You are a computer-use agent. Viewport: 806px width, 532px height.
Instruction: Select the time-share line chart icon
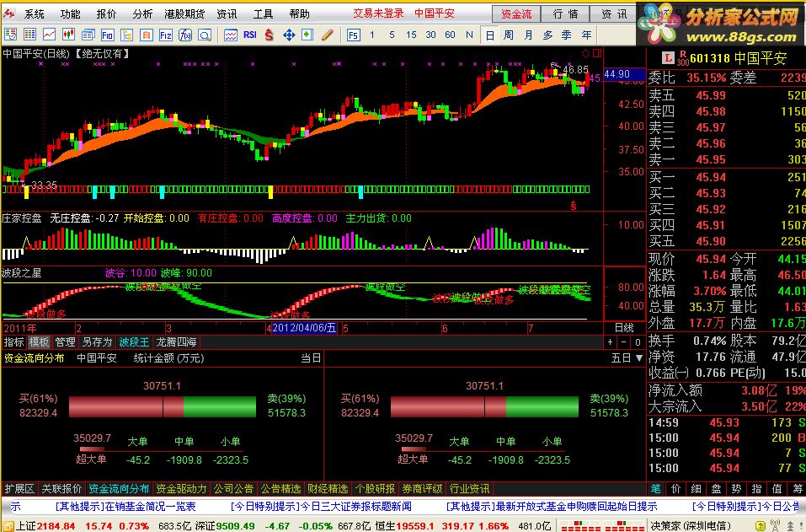[50, 35]
